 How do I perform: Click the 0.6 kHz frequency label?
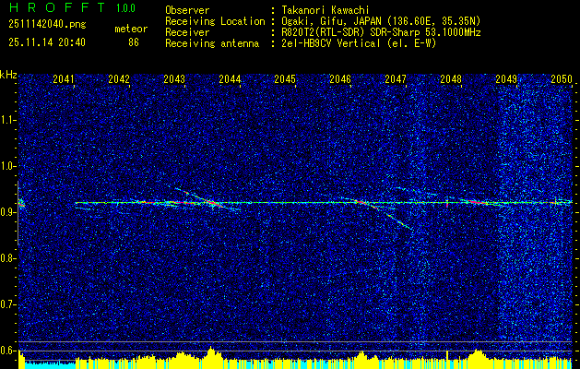click(x=8, y=351)
